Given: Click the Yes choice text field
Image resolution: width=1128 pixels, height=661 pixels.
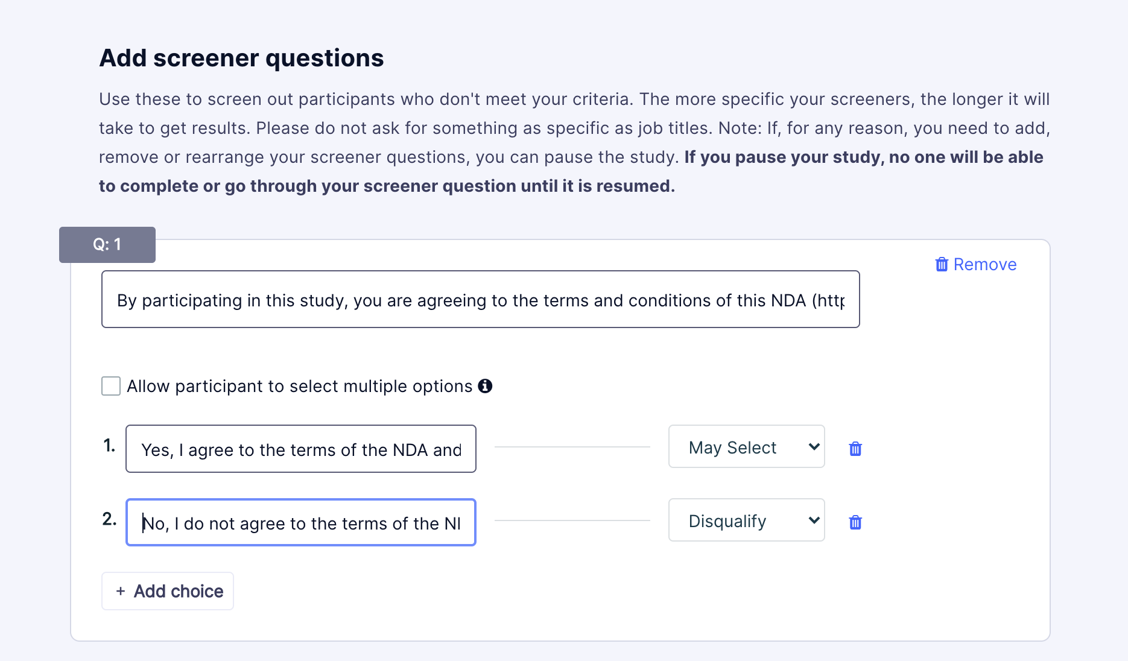Looking at the screenshot, I should tap(300, 449).
